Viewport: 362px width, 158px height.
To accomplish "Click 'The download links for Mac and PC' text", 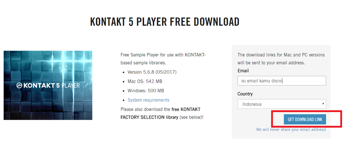I will pyautogui.click(x=281, y=55).
